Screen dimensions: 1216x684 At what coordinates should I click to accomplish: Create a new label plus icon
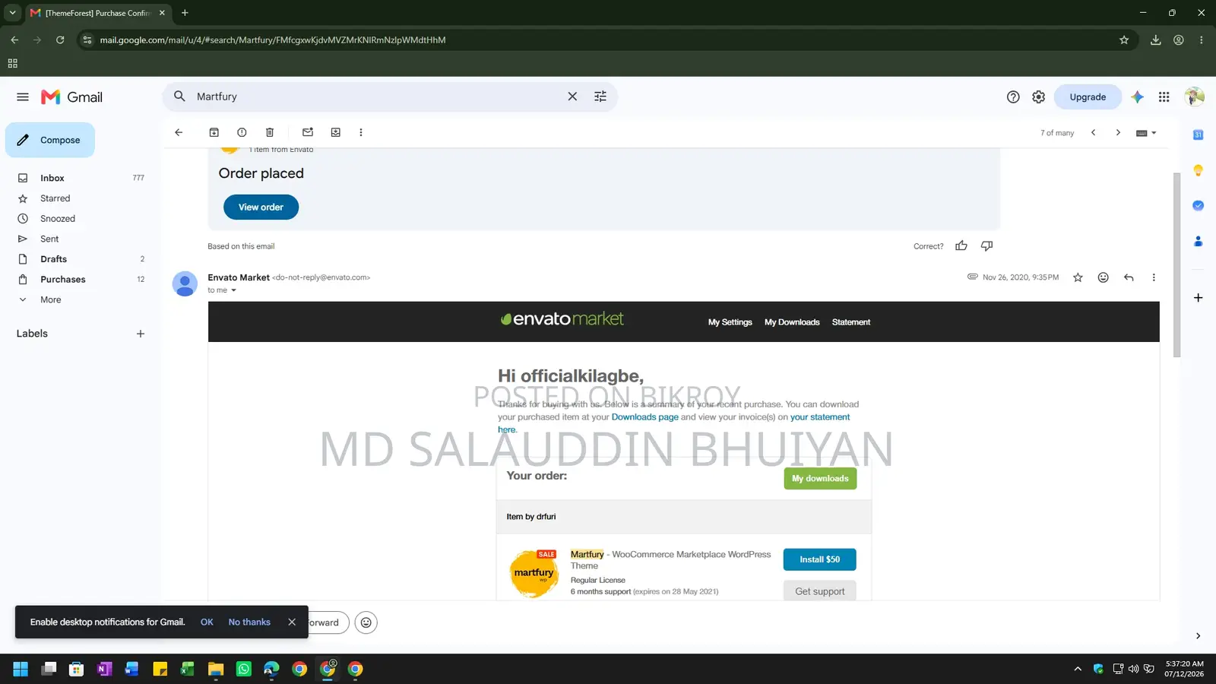click(x=141, y=334)
